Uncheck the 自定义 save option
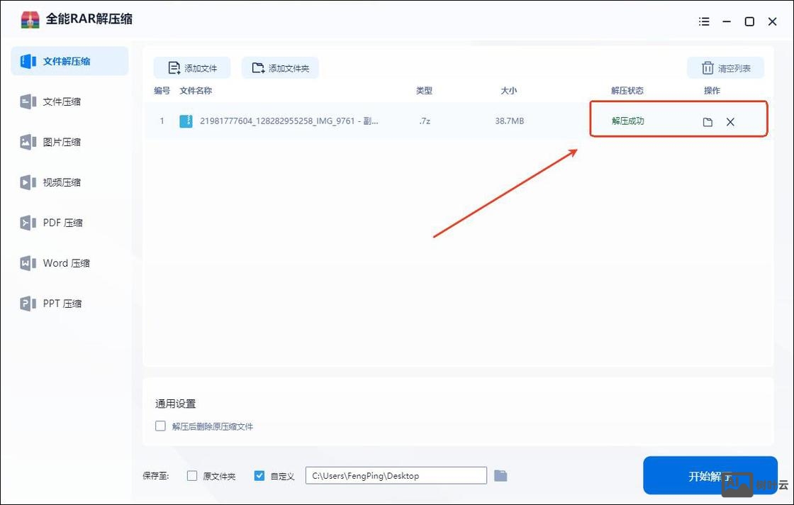 tap(259, 475)
